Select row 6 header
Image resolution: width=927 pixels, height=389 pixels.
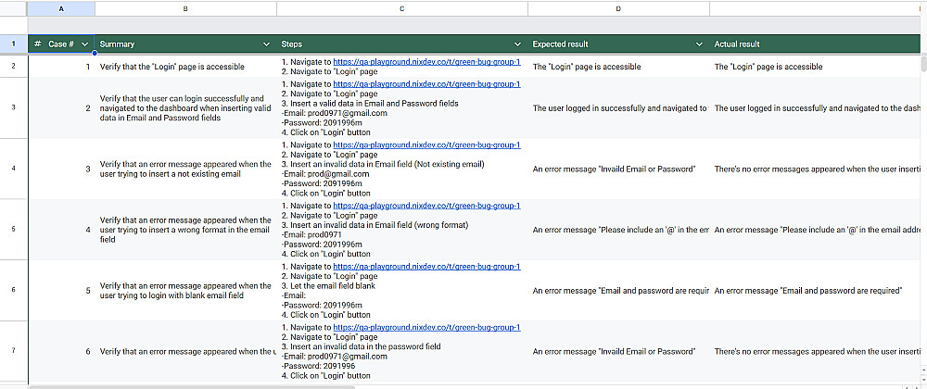pos(13,290)
